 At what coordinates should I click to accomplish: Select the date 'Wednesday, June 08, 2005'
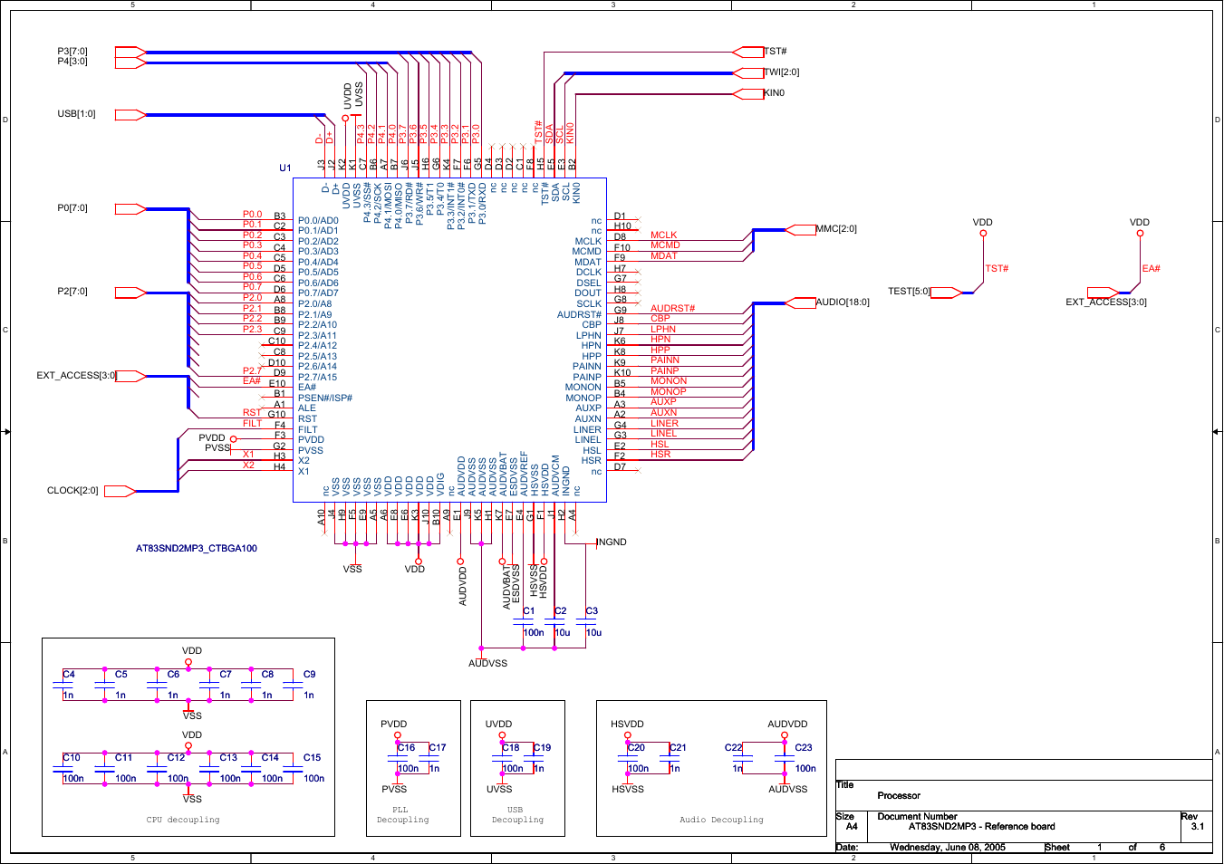point(948,848)
